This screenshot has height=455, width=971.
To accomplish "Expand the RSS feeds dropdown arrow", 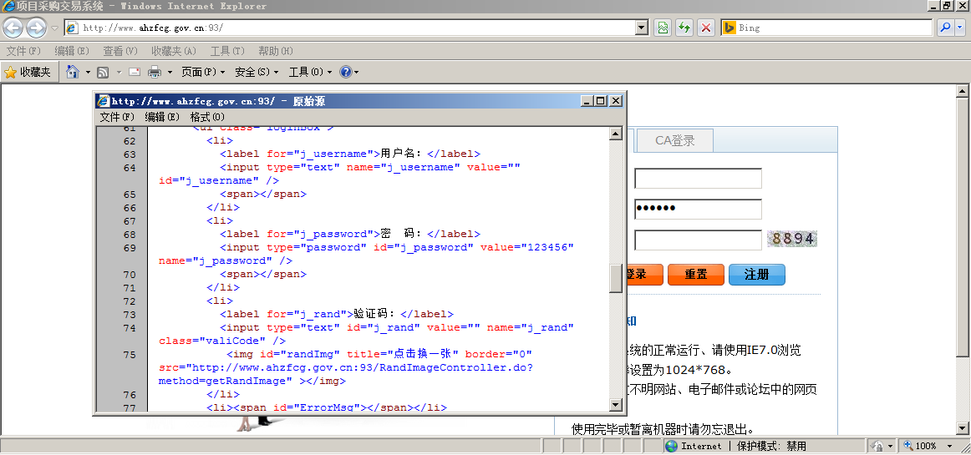I will click(x=119, y=73).
